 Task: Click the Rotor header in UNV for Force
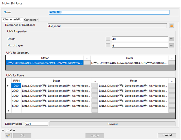(133, 81)
